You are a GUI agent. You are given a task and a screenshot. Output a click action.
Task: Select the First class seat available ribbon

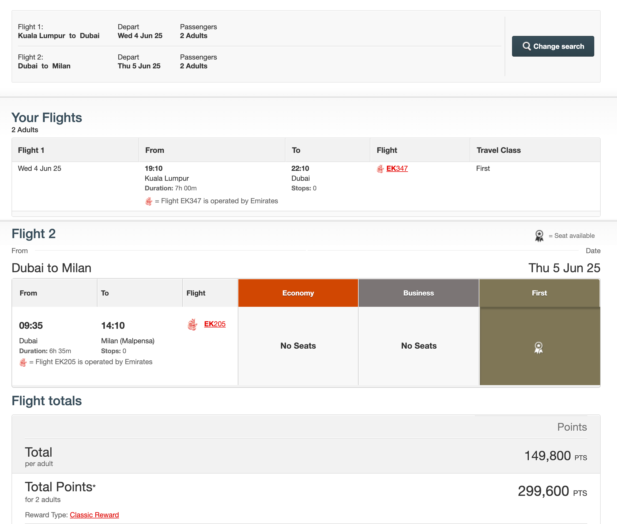538,348
